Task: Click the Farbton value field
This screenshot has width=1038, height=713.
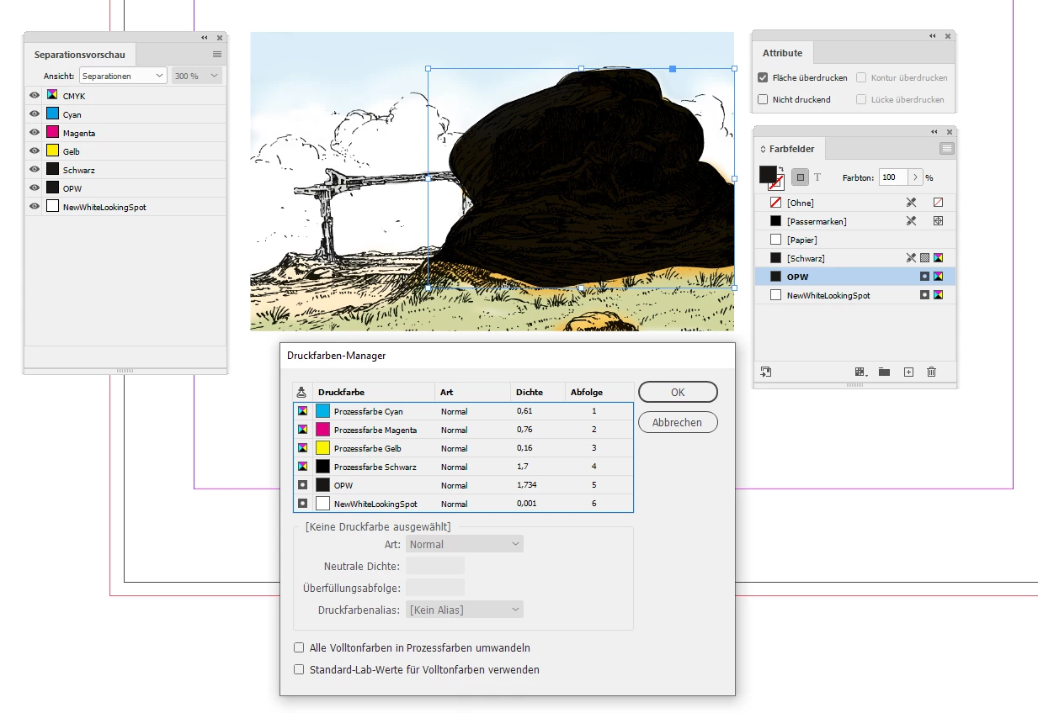Action: (x=893, y=177)
